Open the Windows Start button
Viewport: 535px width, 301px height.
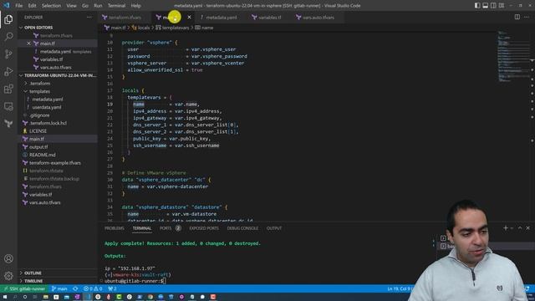click(5, 297)
